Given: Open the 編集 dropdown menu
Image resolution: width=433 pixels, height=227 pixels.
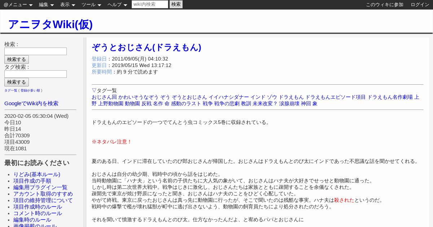Looking at the screenshot, I should [46, 5].
